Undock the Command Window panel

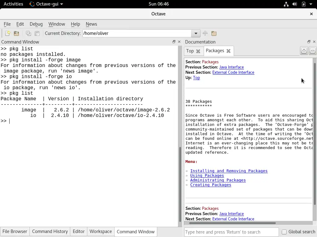pos(174,42)
